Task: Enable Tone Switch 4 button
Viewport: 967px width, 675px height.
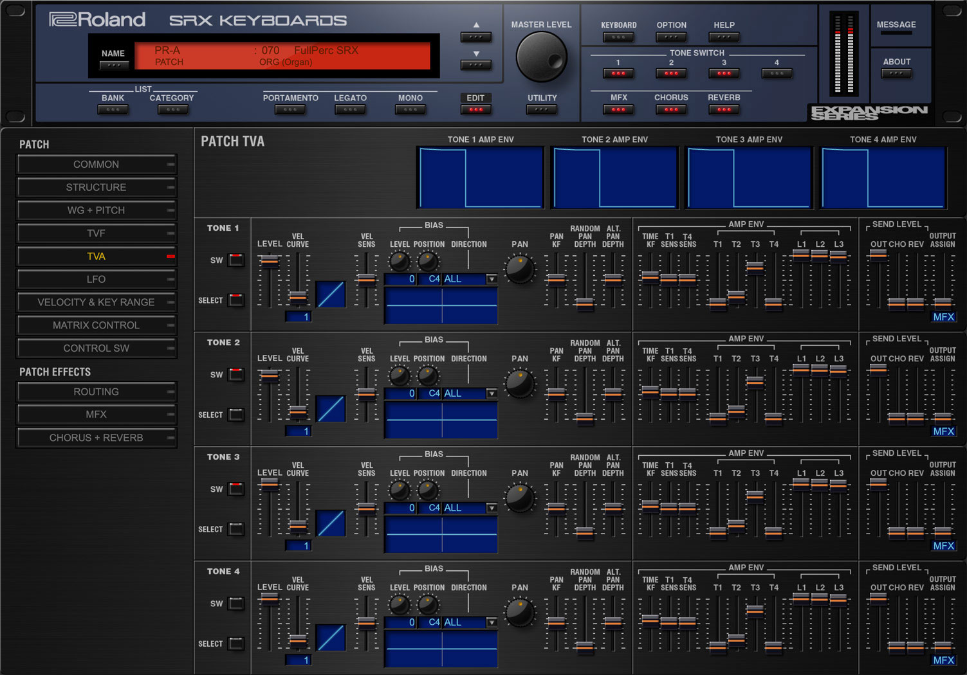Action: click(x=777, y=73)
